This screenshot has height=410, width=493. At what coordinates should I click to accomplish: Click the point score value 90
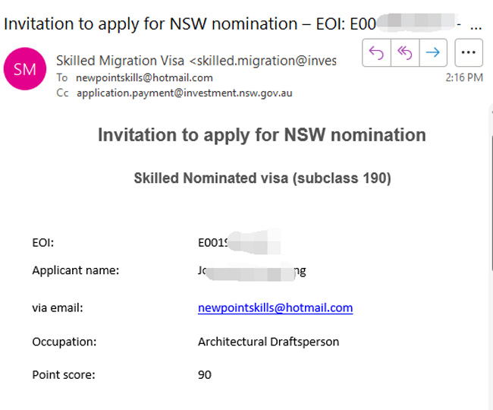coord(205,375)
